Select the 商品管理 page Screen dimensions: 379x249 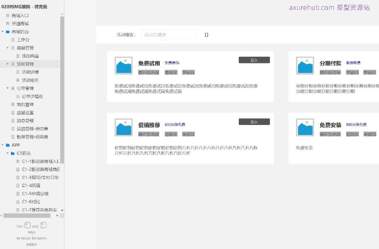(x=25, y=48)
